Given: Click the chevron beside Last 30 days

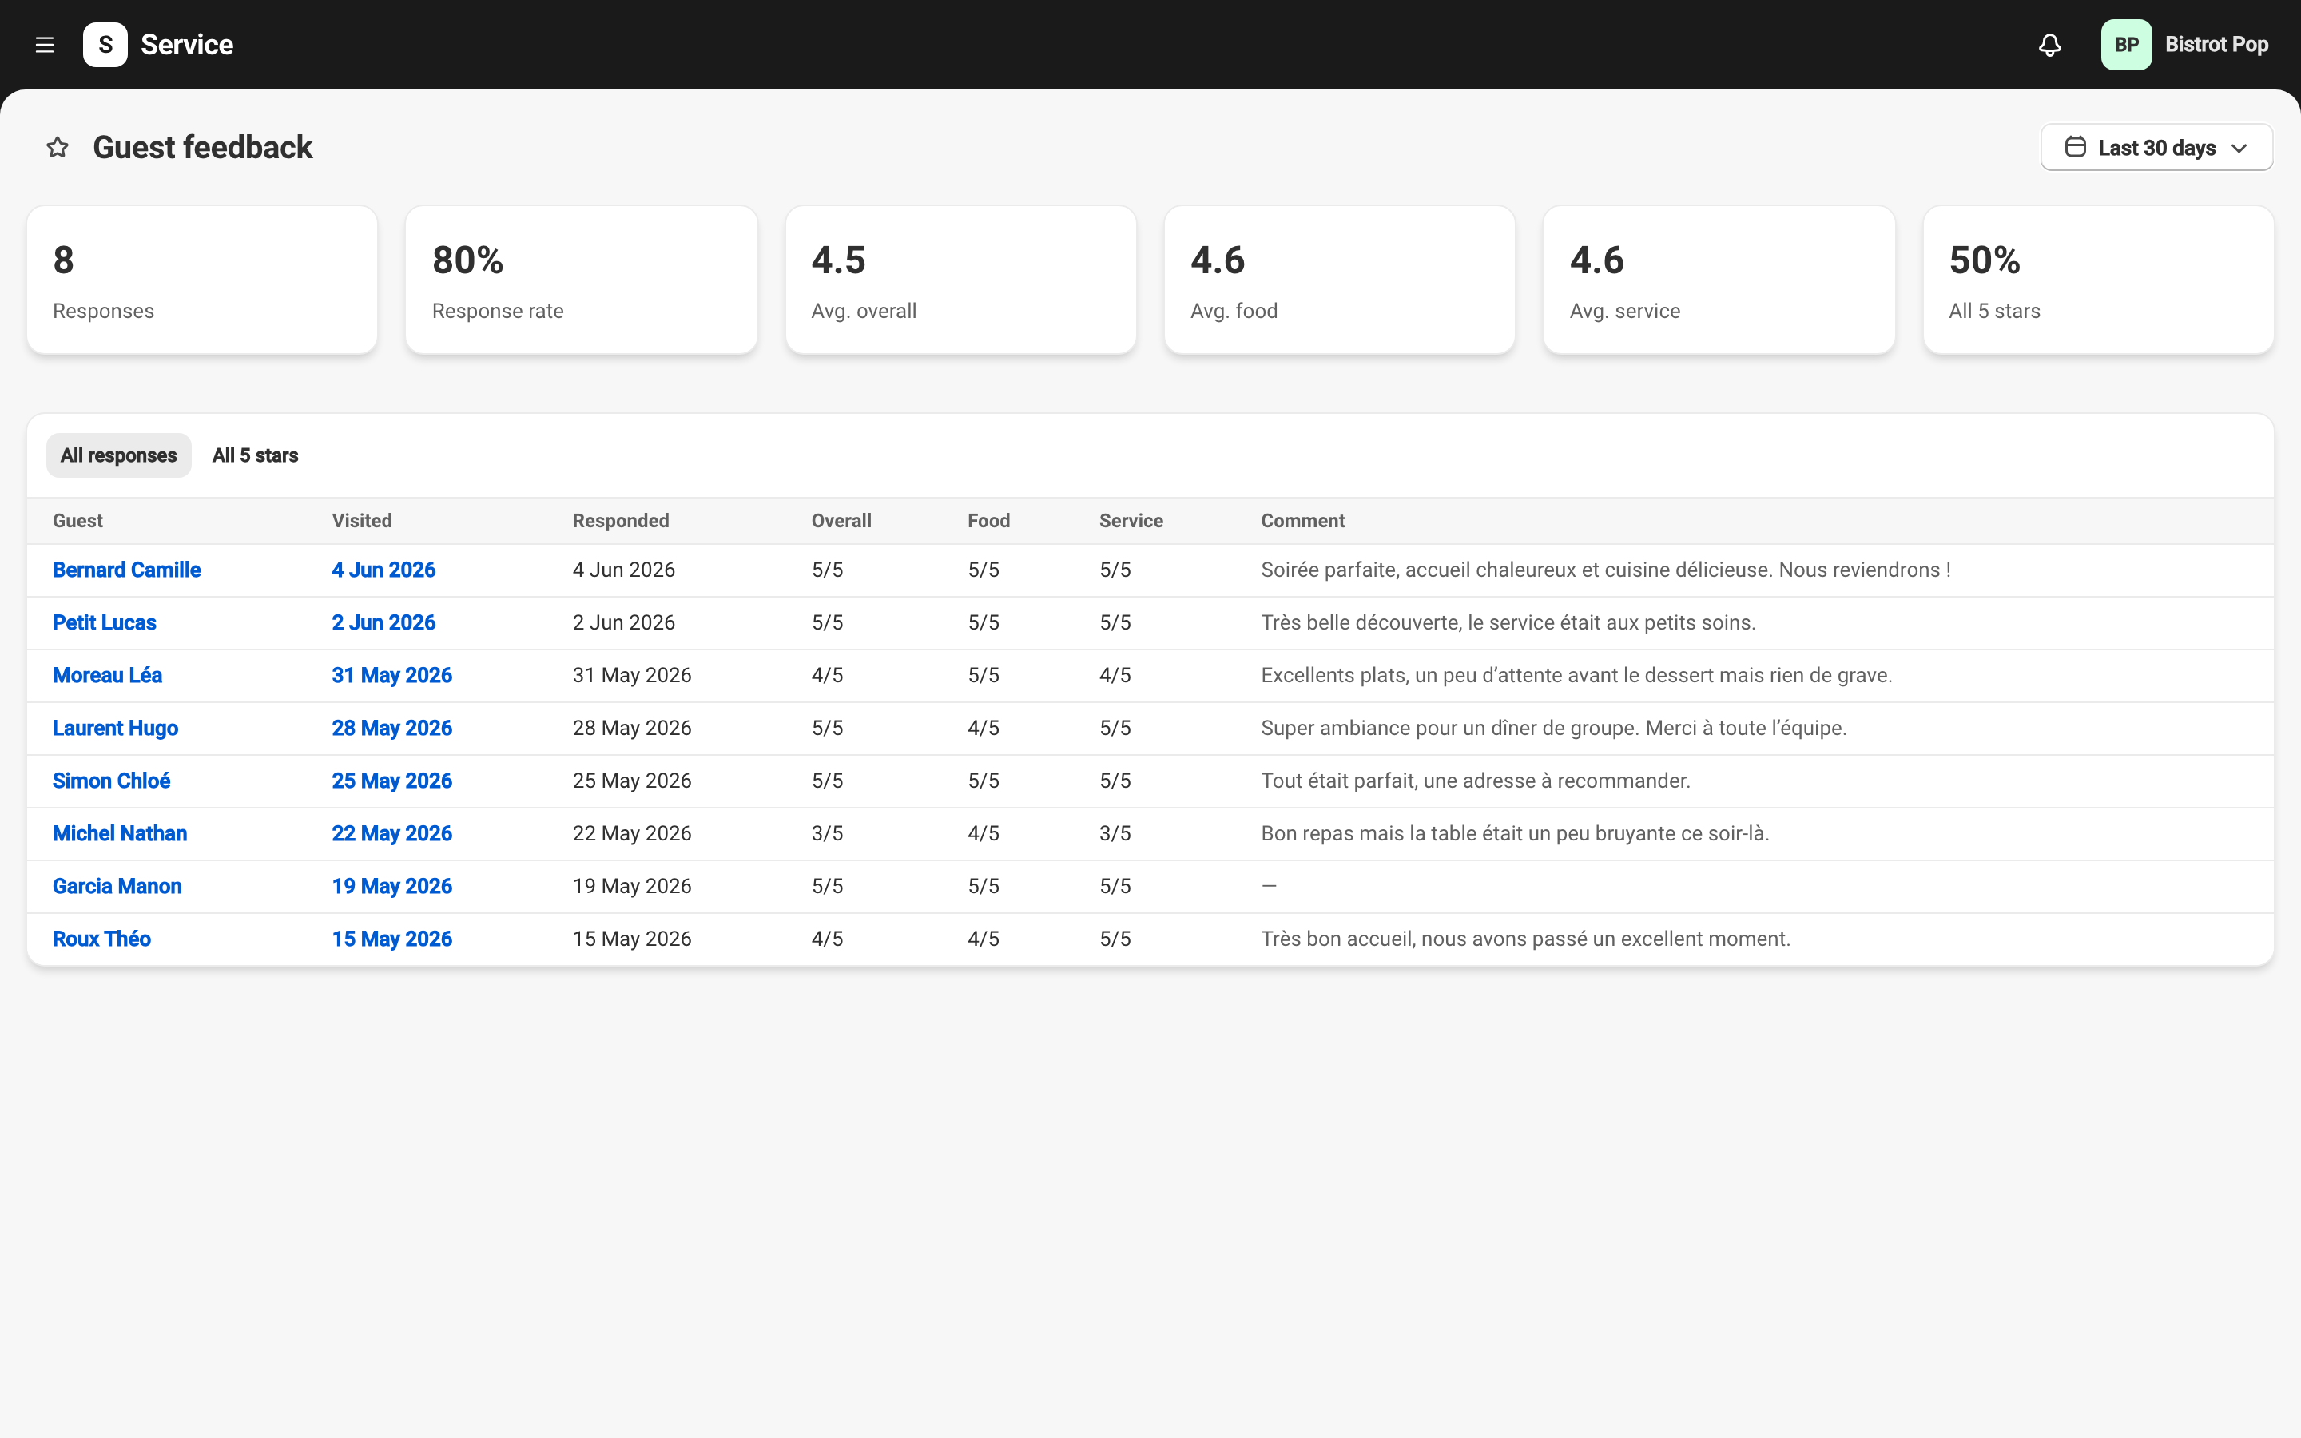Looking at the screenshot, I should point(2238,149).
